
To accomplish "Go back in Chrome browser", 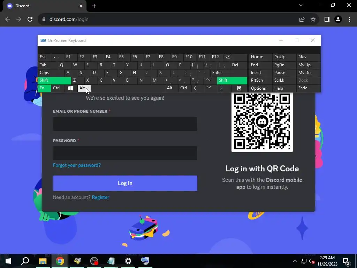I will (8, 20).
